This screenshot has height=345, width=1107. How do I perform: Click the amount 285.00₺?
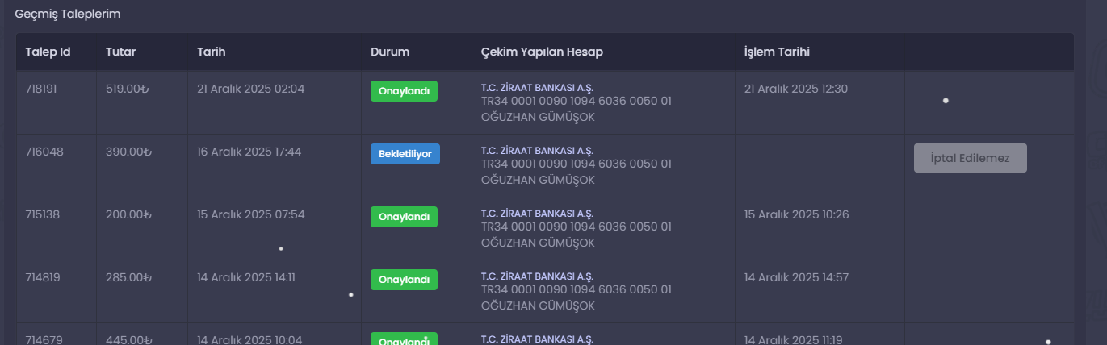(x=128, y=277)
